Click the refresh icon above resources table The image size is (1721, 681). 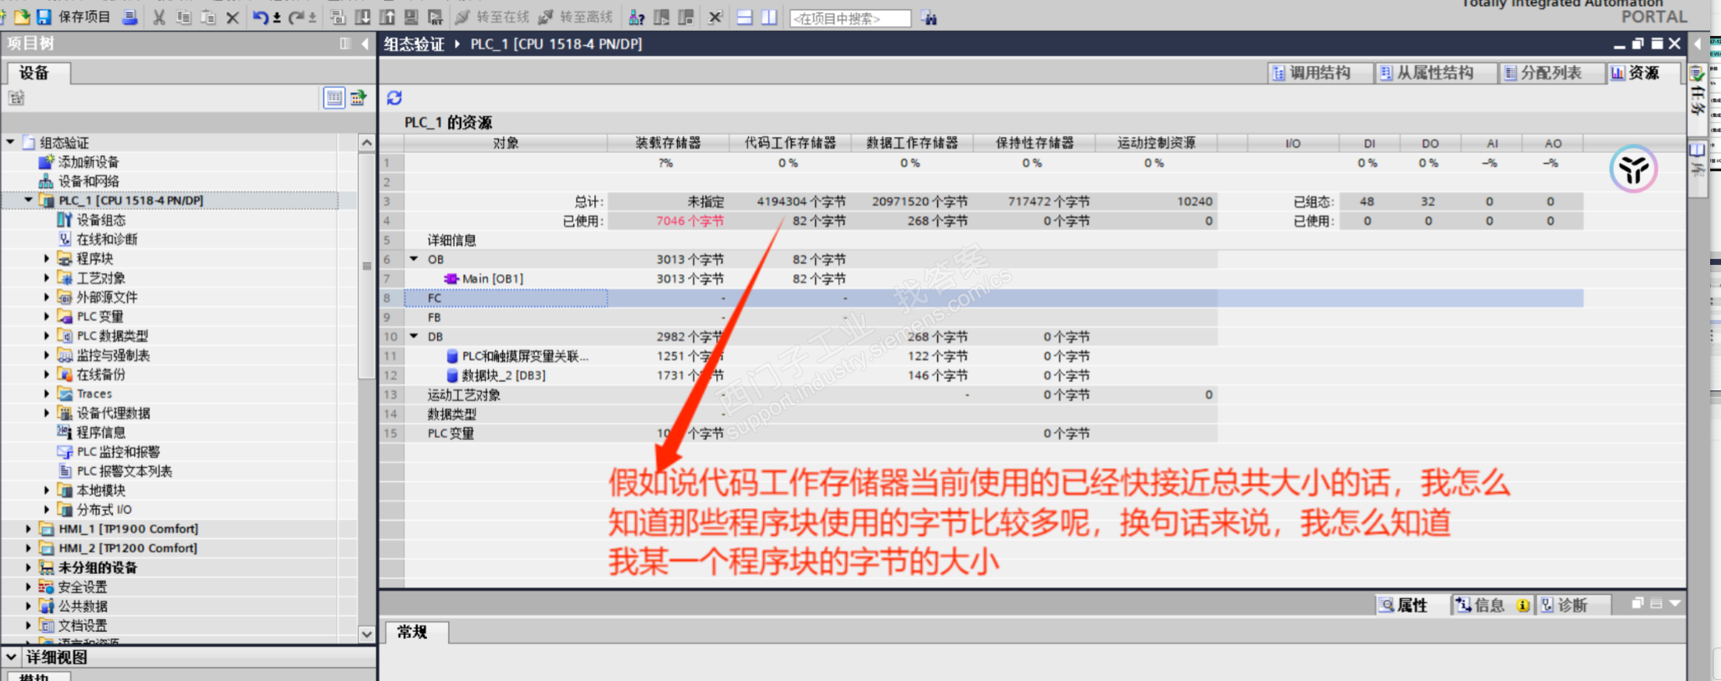coord(395,98)
